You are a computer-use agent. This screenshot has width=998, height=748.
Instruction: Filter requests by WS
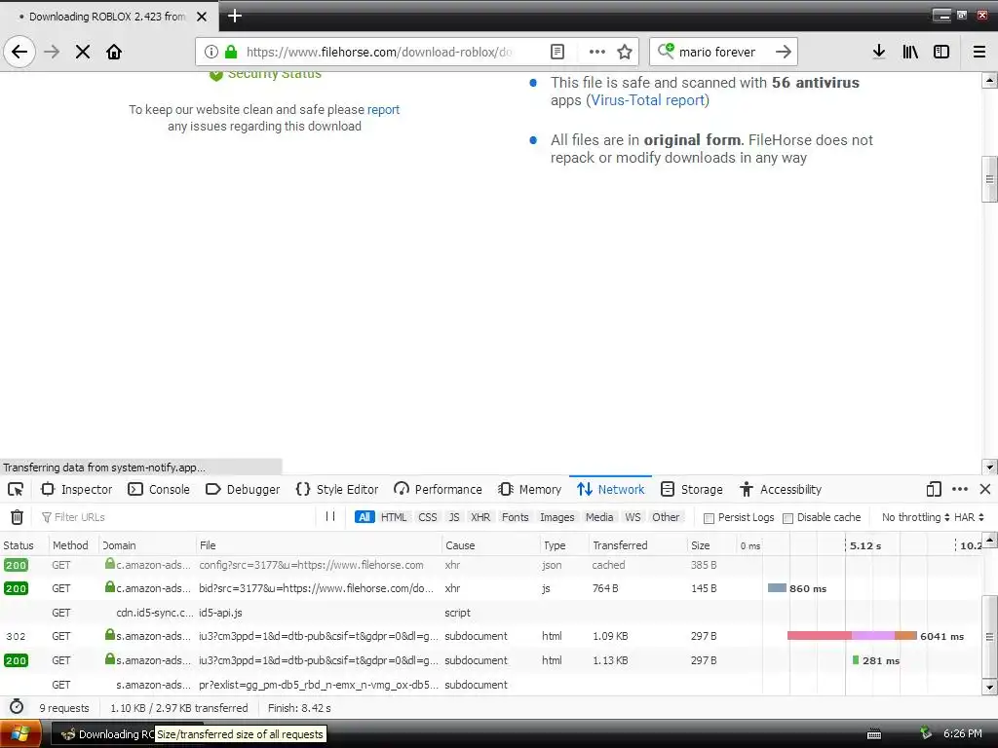[633, 517]
